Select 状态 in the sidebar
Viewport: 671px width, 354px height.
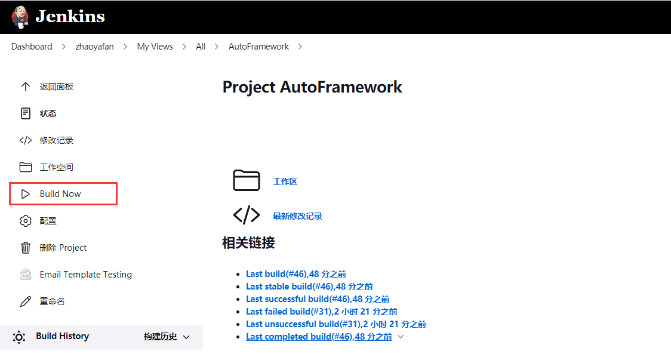click(48, 113)
